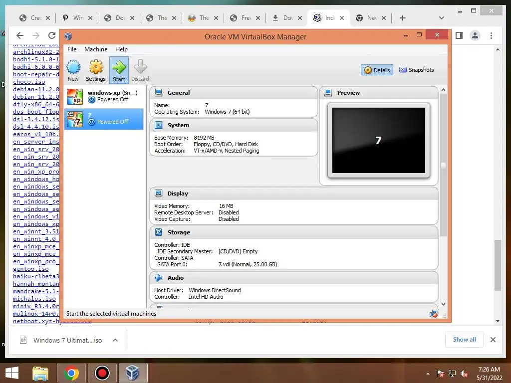Click 8192 MB base memory value
The image size is (511, 383).
click(x=204, y=138)
